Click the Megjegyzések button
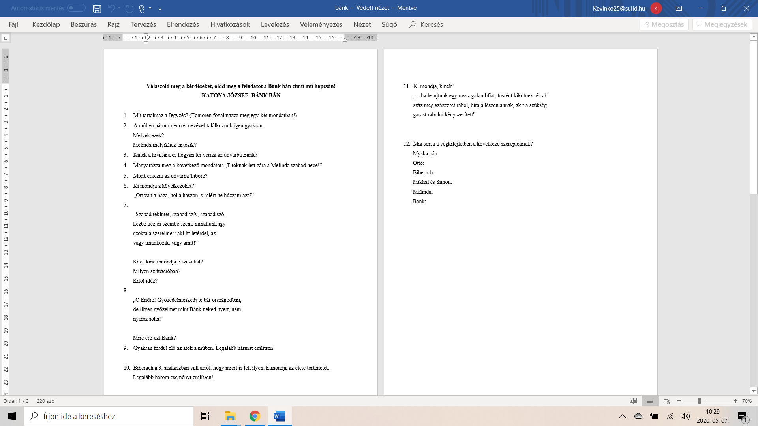This screenshot has height=426, width=758. [722, 24]
